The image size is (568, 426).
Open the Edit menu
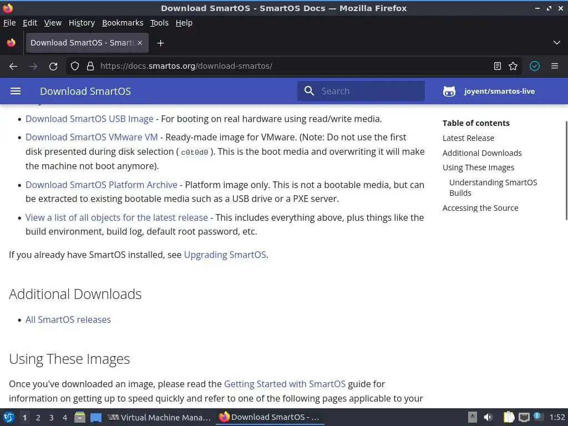click(30, 23)
